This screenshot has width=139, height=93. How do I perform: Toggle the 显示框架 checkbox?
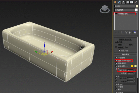coord(116,66)
